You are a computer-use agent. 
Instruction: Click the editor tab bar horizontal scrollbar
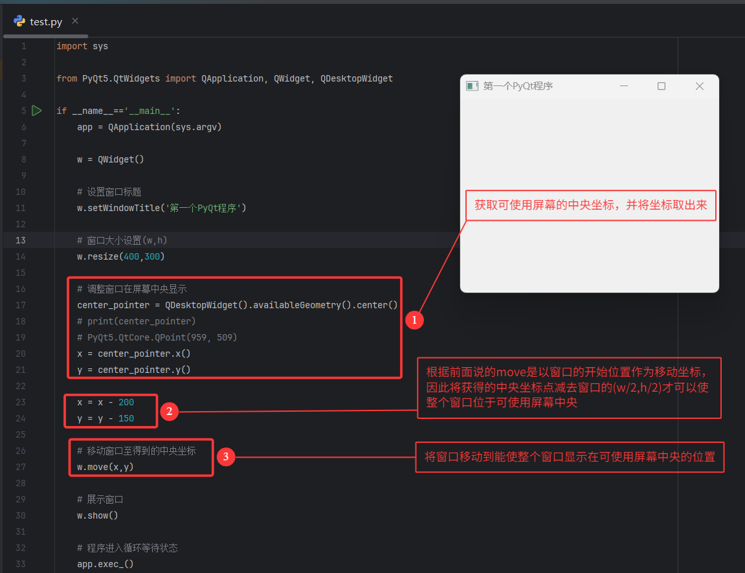(x=45, y=36)
